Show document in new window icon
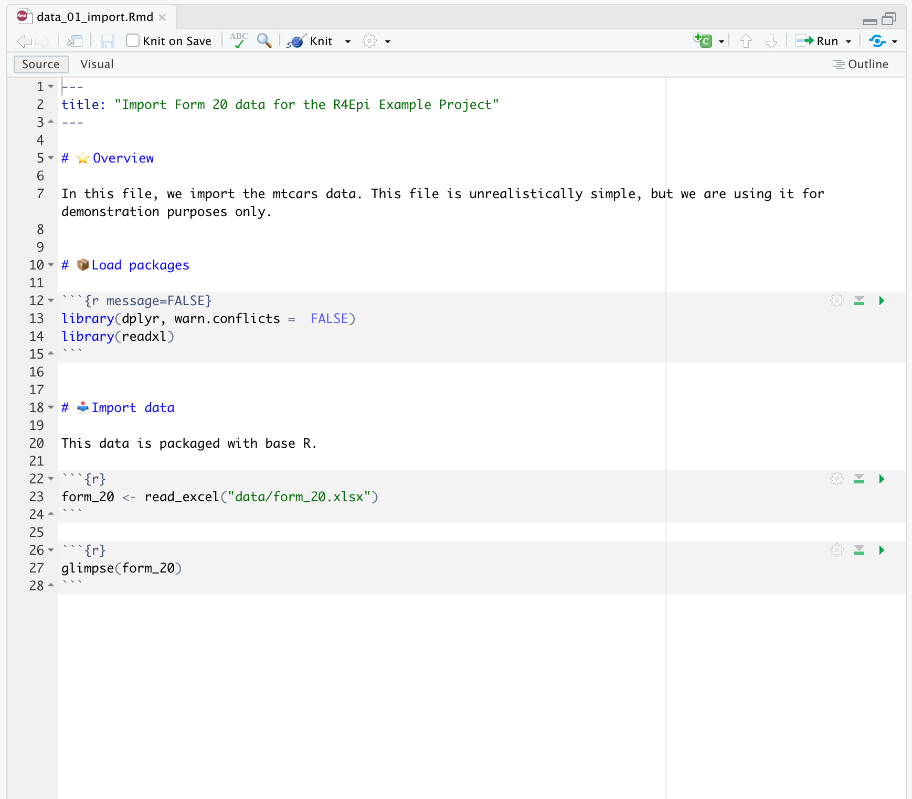This screenshot has height=799, width=912. coord(75,41)
